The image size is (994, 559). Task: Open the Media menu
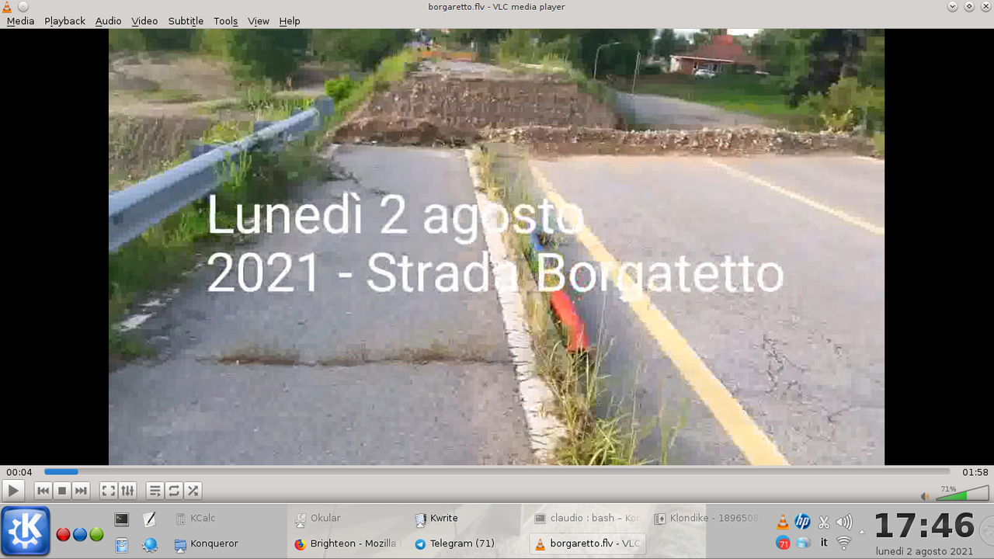coord(20,21)
